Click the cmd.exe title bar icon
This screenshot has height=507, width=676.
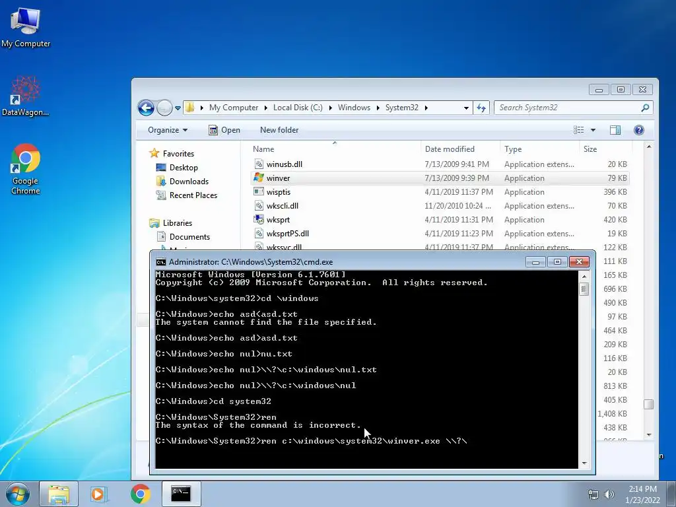click(x=161, y=261)
